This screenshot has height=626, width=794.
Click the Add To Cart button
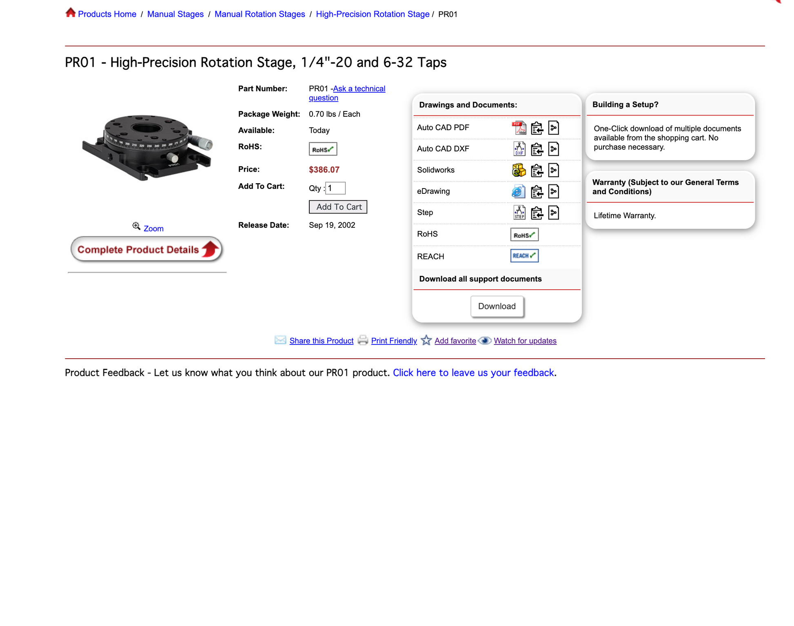338,207
